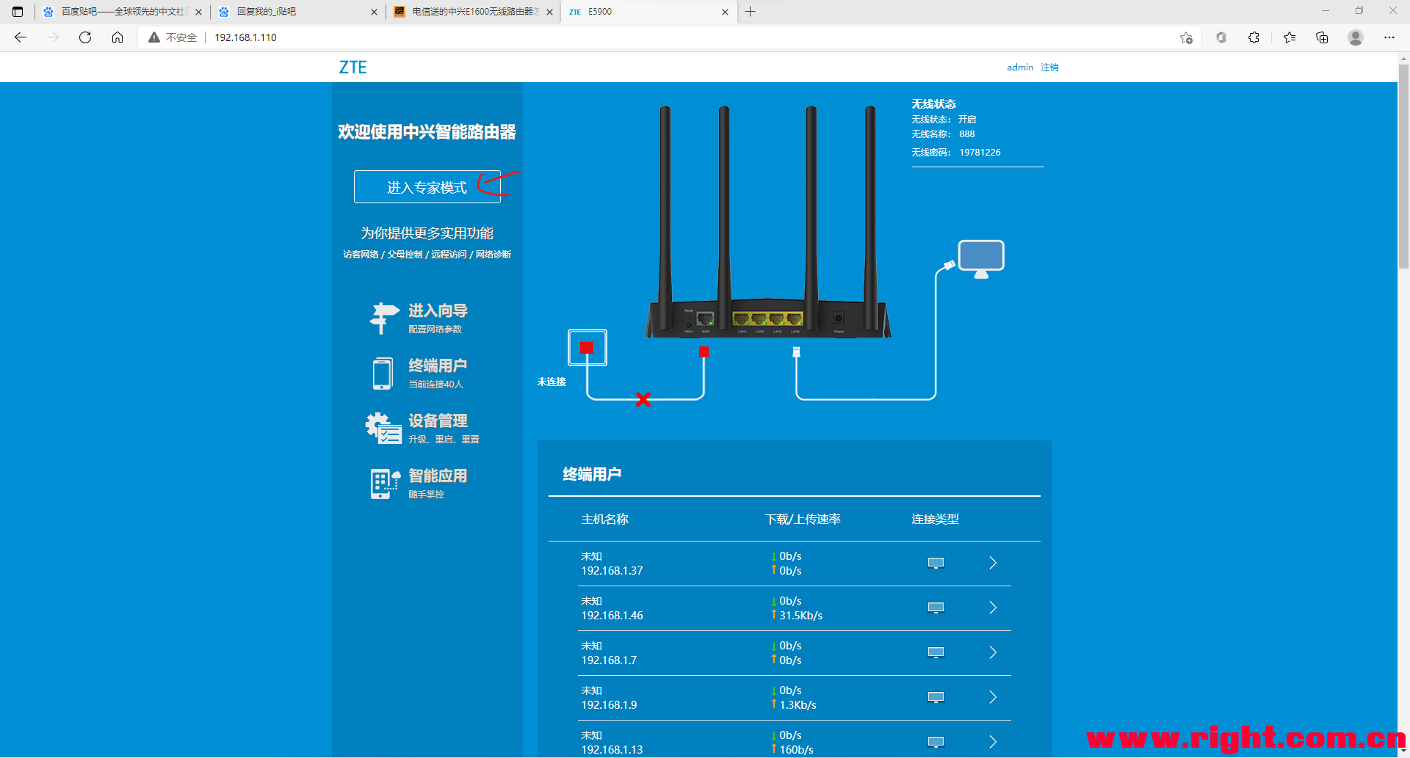Click the wireless password 19781226

pos(980,153)
